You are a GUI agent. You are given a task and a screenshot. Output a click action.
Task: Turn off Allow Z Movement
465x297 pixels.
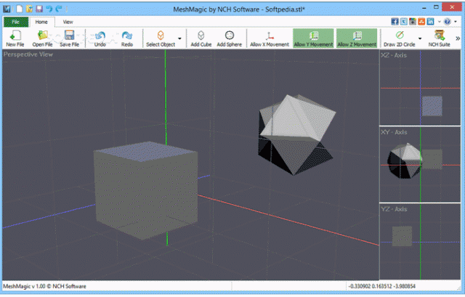[x=357, y=38]
